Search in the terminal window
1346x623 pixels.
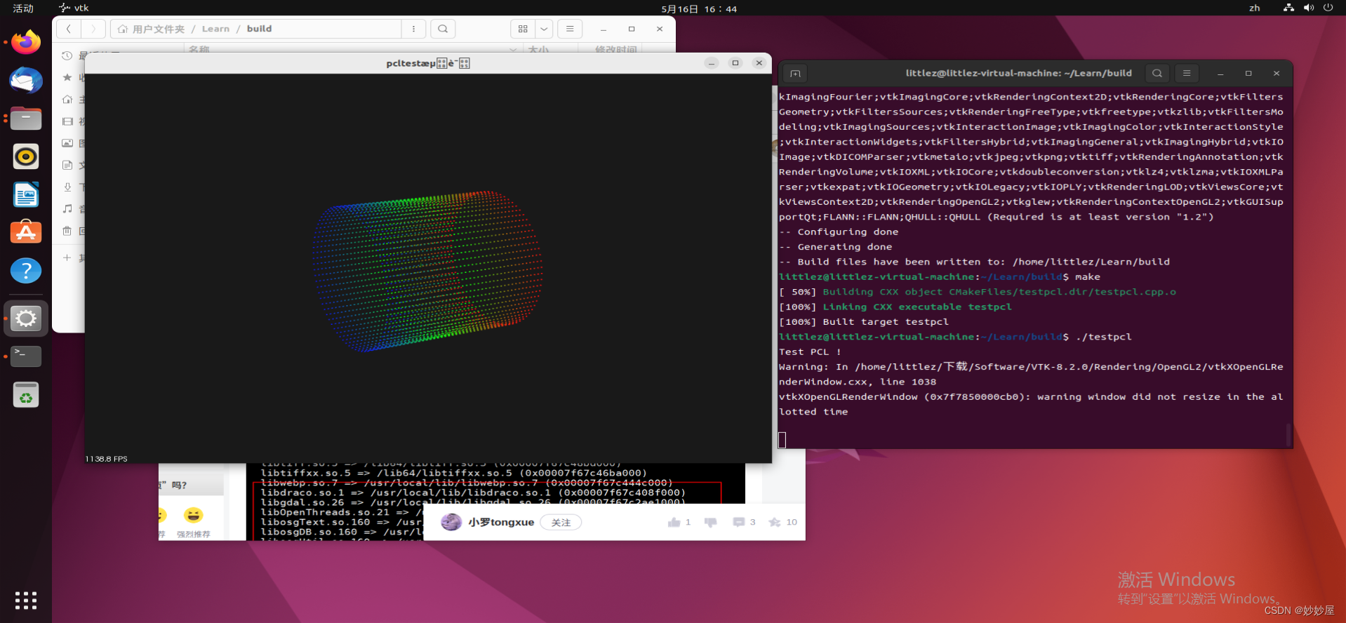(x=1157, y=73)
